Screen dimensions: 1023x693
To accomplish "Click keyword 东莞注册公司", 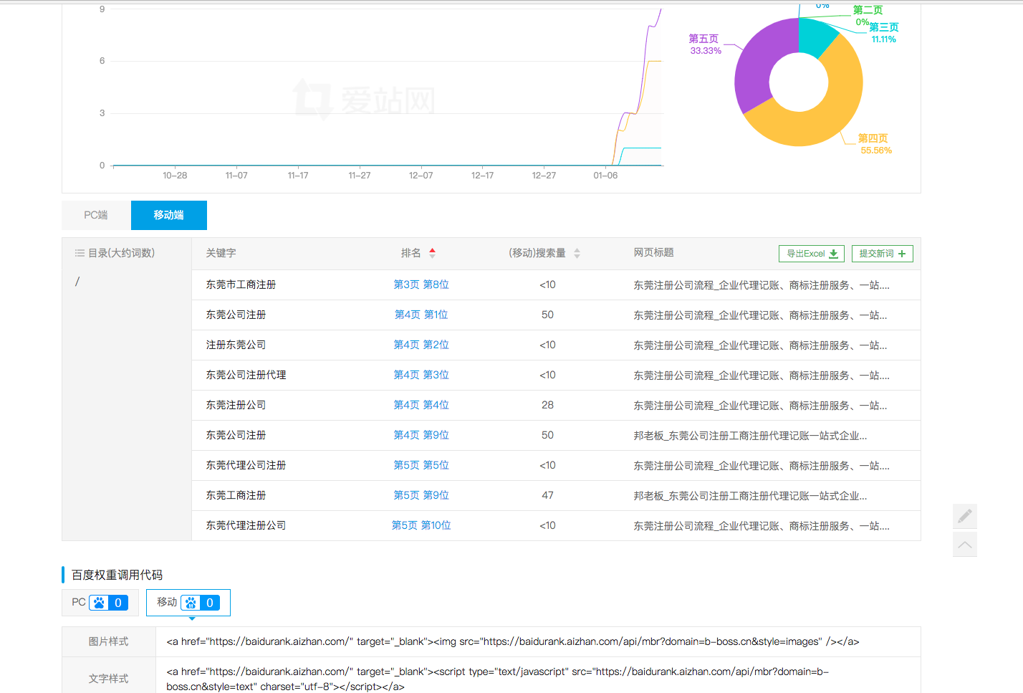I will (x=236, y=405).
